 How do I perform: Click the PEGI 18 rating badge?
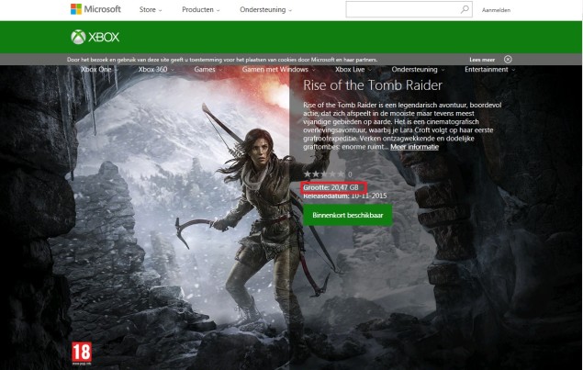pos(81,353)
